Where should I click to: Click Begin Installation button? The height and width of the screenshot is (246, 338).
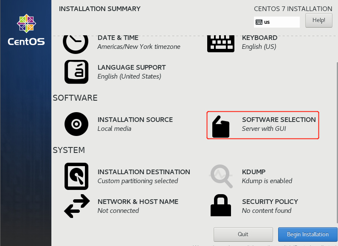(x=307, y=235)
